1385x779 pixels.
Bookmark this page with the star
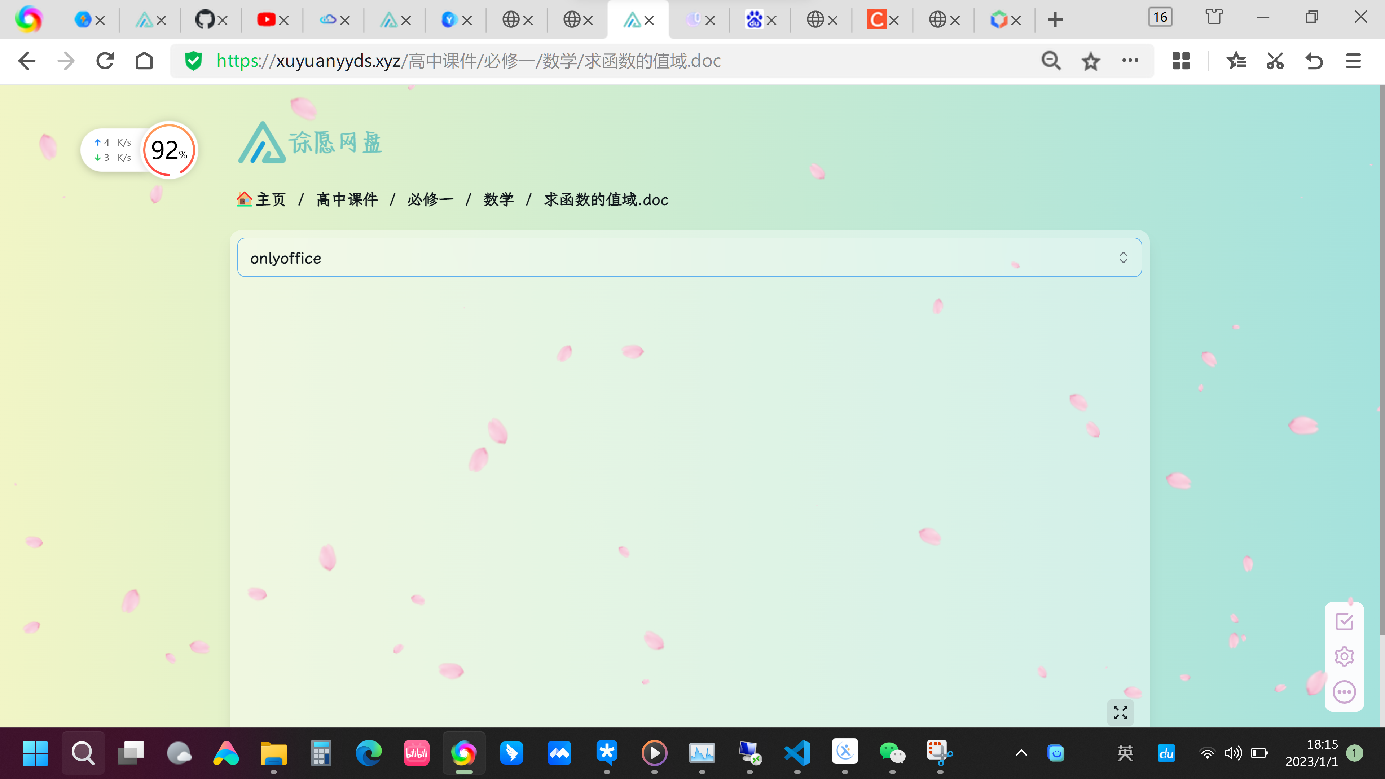pyautogui.click(x=1090, y=61)
